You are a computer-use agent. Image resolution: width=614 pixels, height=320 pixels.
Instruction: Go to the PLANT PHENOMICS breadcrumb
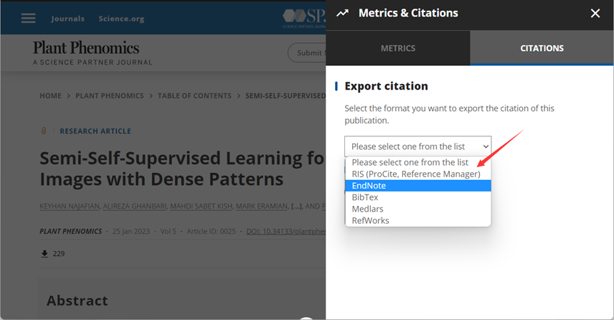(x=110, y=96)
